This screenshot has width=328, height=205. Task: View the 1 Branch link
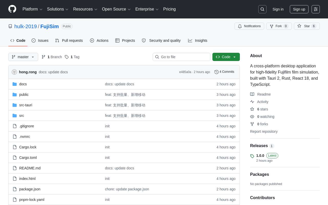[52, 57]
